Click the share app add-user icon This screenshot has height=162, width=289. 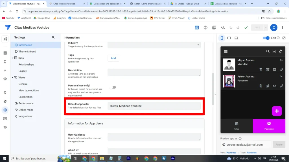point(223,28)
